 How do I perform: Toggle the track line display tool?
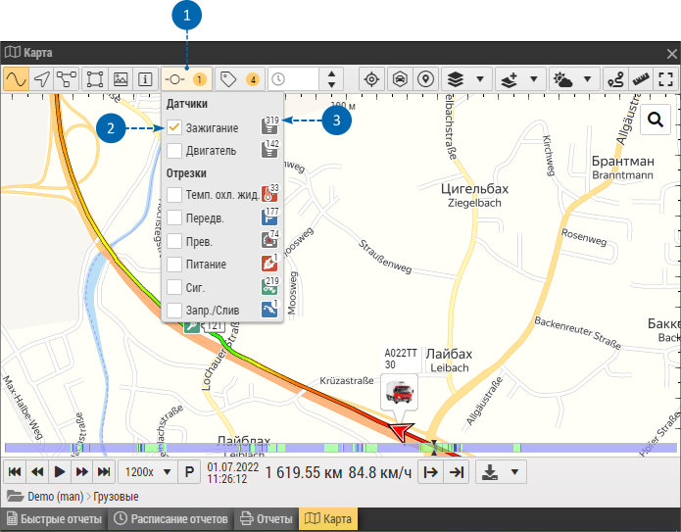point(16,79)
